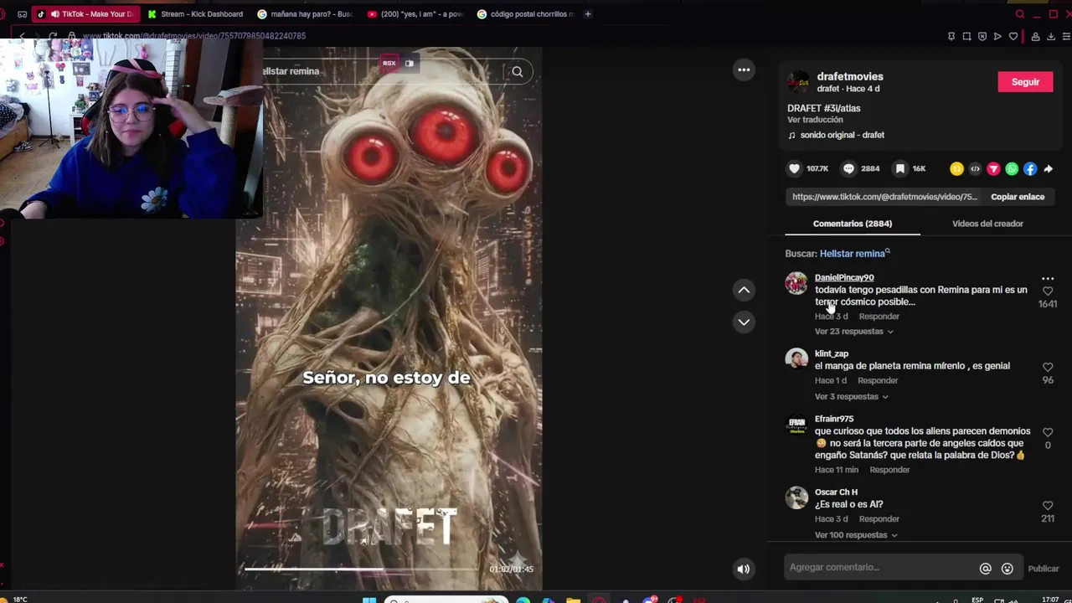Click in Agregar comentario input field
Image resolution: width=1072 pixels, height=603 pixels.
click(879, 568)
